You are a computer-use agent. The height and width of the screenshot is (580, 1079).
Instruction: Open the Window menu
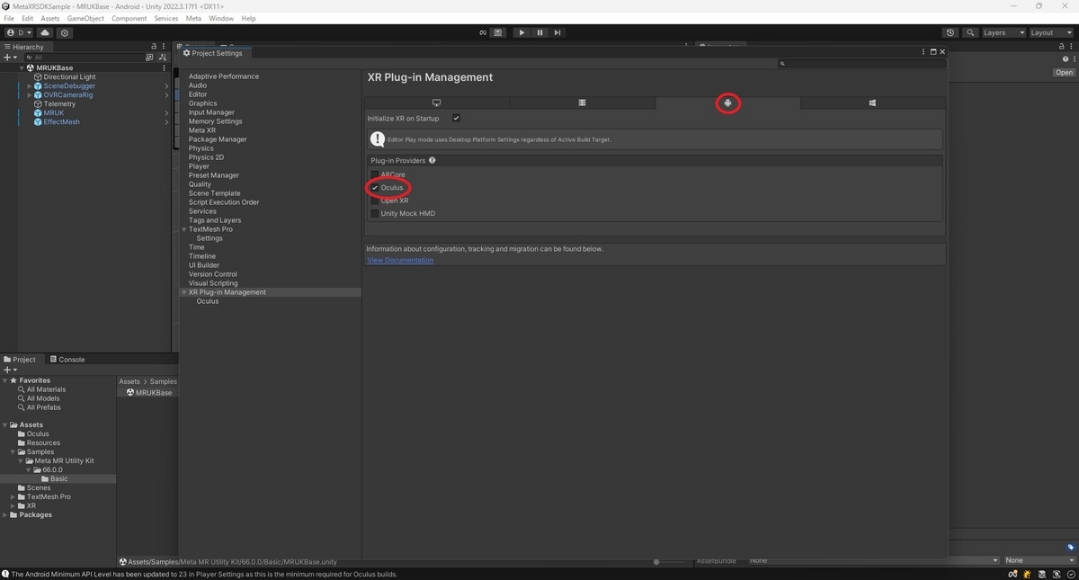coord(221,18)
